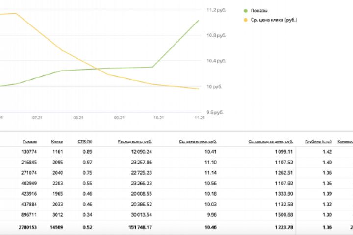Viewport: 353px width, 235px height.
Task: Select the total cost cell 151 748.17
Action: [138, 228]
